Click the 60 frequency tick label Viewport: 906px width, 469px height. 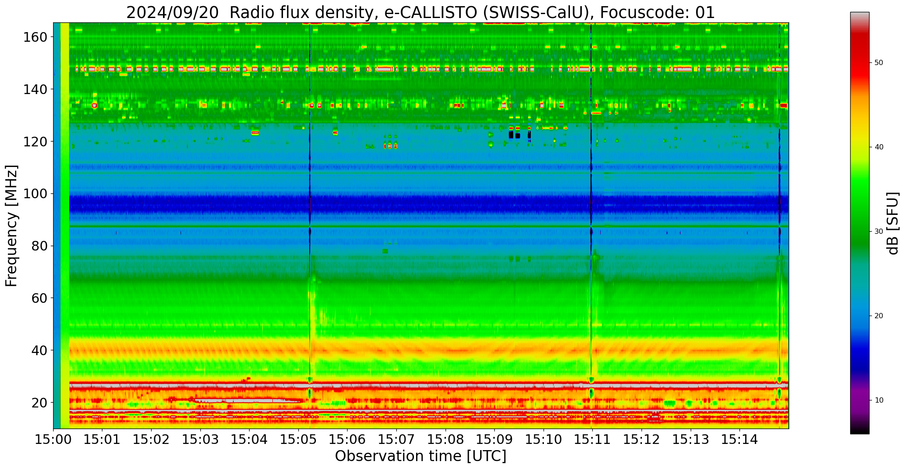click(x=39, y=298)
